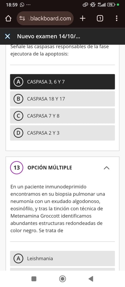Viewport: 125px width, 287px height.
Task: Select option C CASPASA 7 Y 8
Action: pos(62,116)
